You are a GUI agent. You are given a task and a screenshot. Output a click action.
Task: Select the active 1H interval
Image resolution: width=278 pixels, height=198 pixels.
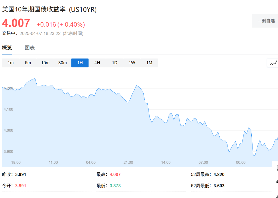coord(80,63)
